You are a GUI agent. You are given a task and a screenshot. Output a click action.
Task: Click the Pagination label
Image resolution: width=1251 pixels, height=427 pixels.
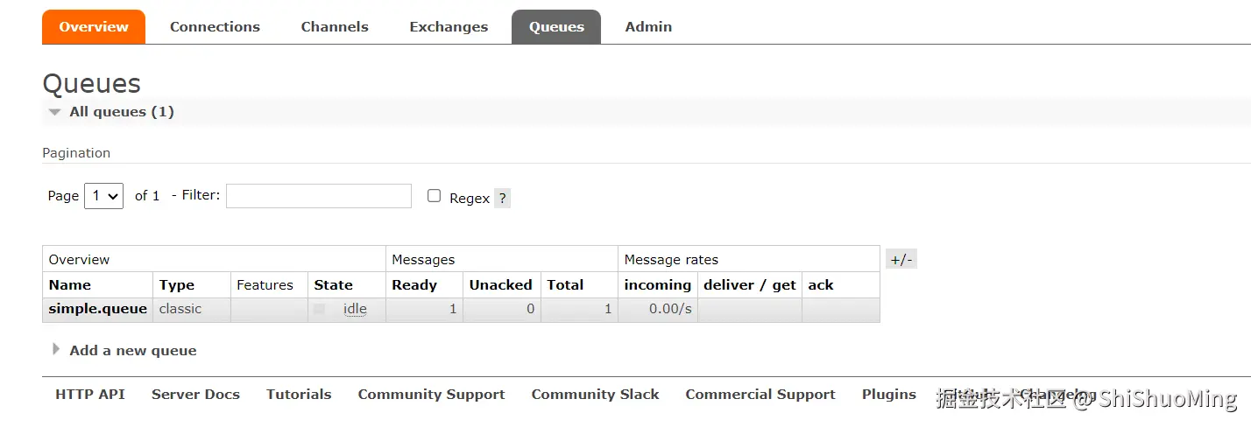(x=76, y=152)
